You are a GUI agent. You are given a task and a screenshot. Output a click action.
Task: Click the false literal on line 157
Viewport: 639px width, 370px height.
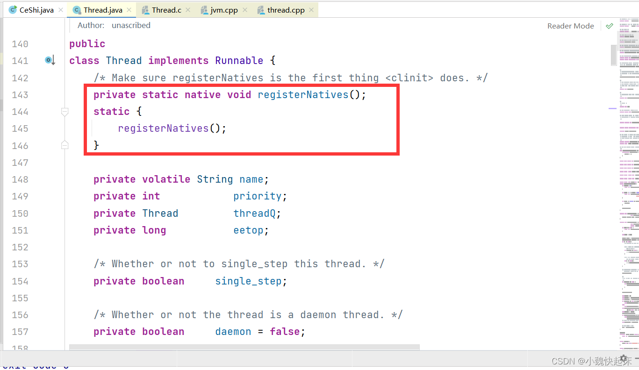(x=285, y=332)
